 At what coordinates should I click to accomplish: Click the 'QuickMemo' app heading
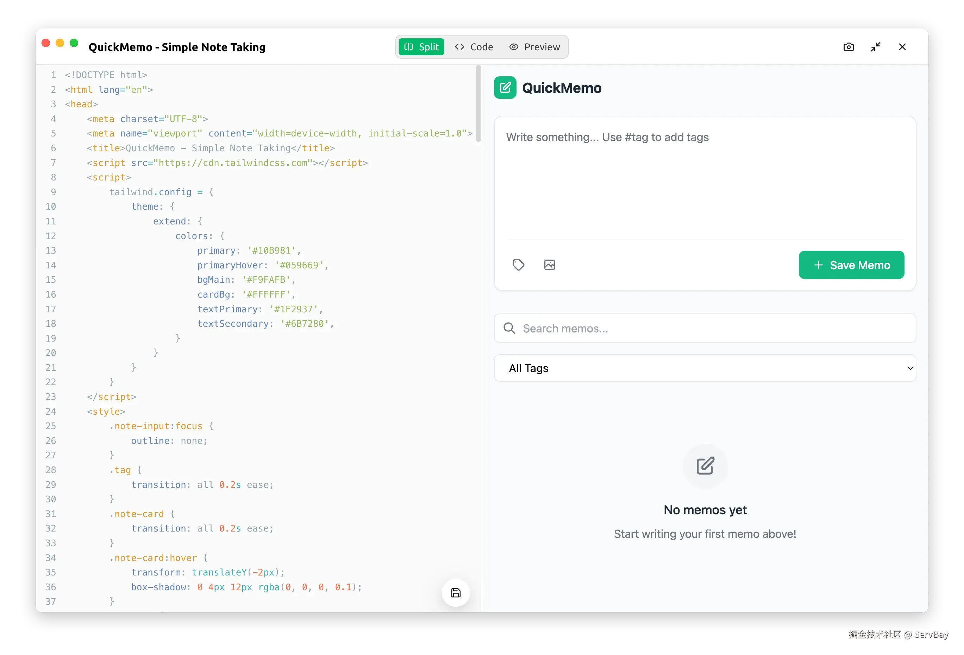pyautogui.click(x=562, y=88)
